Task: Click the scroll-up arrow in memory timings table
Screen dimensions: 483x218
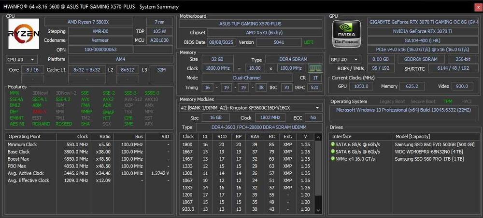Action: tap(318, 137)
